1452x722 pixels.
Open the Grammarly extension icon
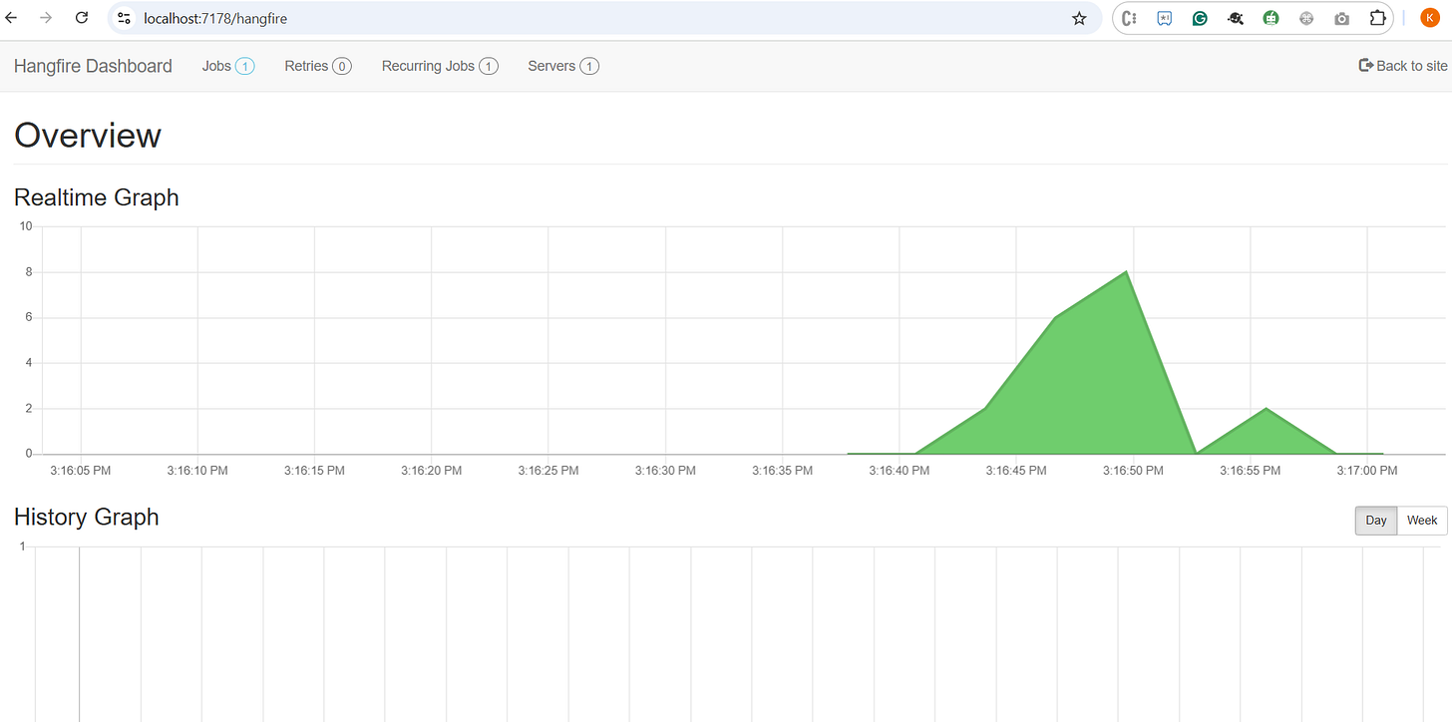(1201, 18)
